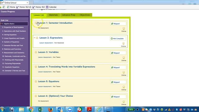Open Course Progress in sidebar

(x=8, y=12)
